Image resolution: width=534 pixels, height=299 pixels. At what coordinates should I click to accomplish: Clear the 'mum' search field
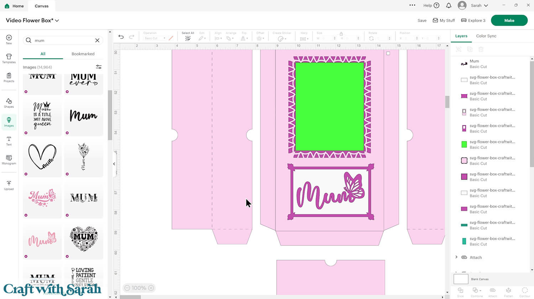[97, 40]
